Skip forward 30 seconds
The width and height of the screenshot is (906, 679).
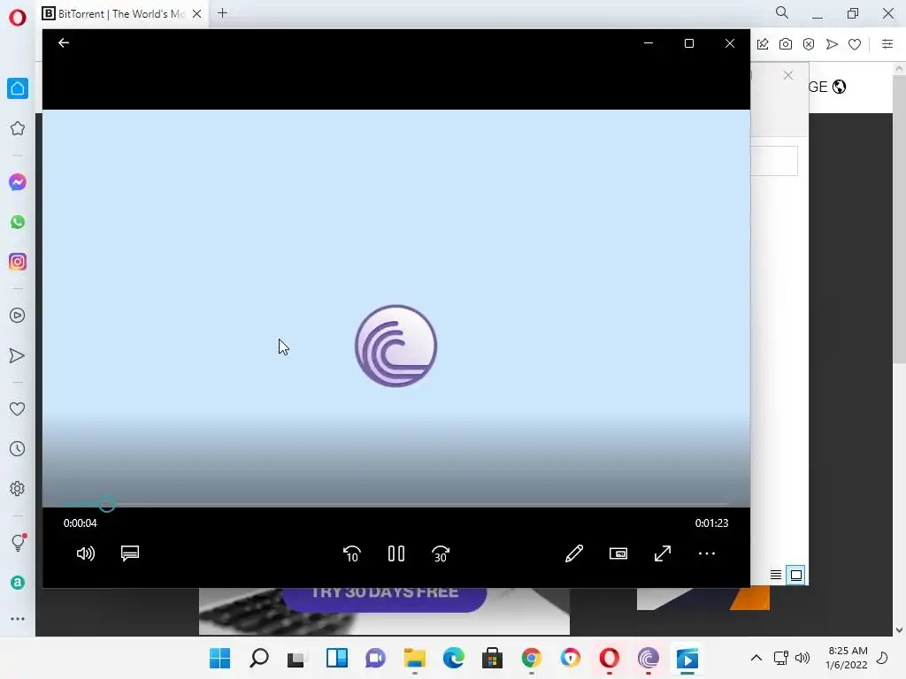441,553
